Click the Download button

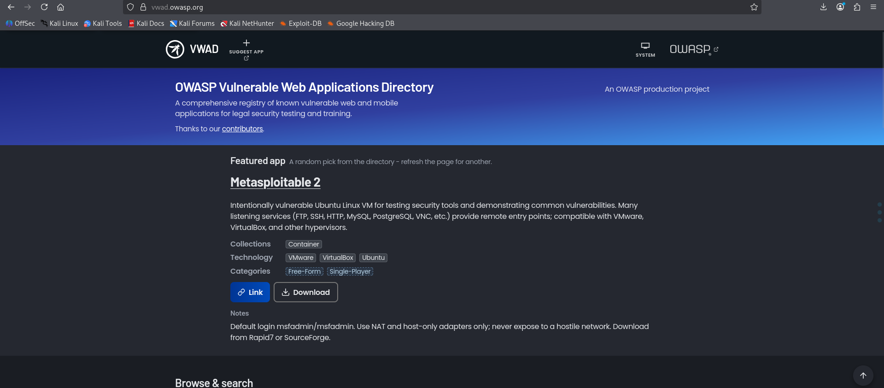click(306, 292)
